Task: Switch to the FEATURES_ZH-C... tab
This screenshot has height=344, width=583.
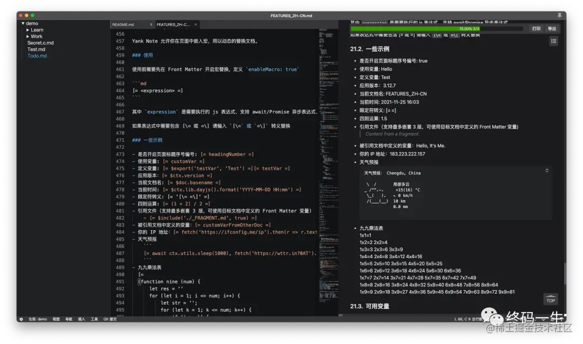Action: click(173, 24)
